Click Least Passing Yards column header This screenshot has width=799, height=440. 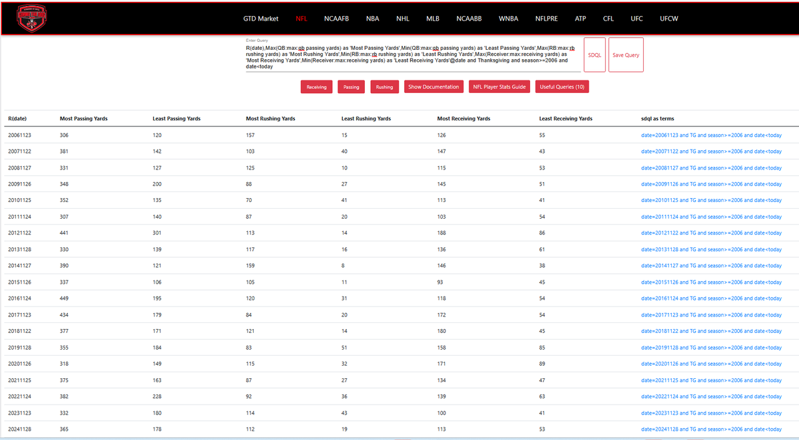coord(176,118)
